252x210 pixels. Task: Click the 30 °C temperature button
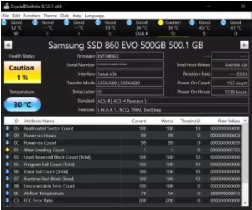tap(22, 104)
